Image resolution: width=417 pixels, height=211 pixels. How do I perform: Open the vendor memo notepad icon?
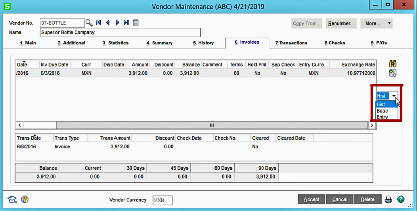click(136, 23)
